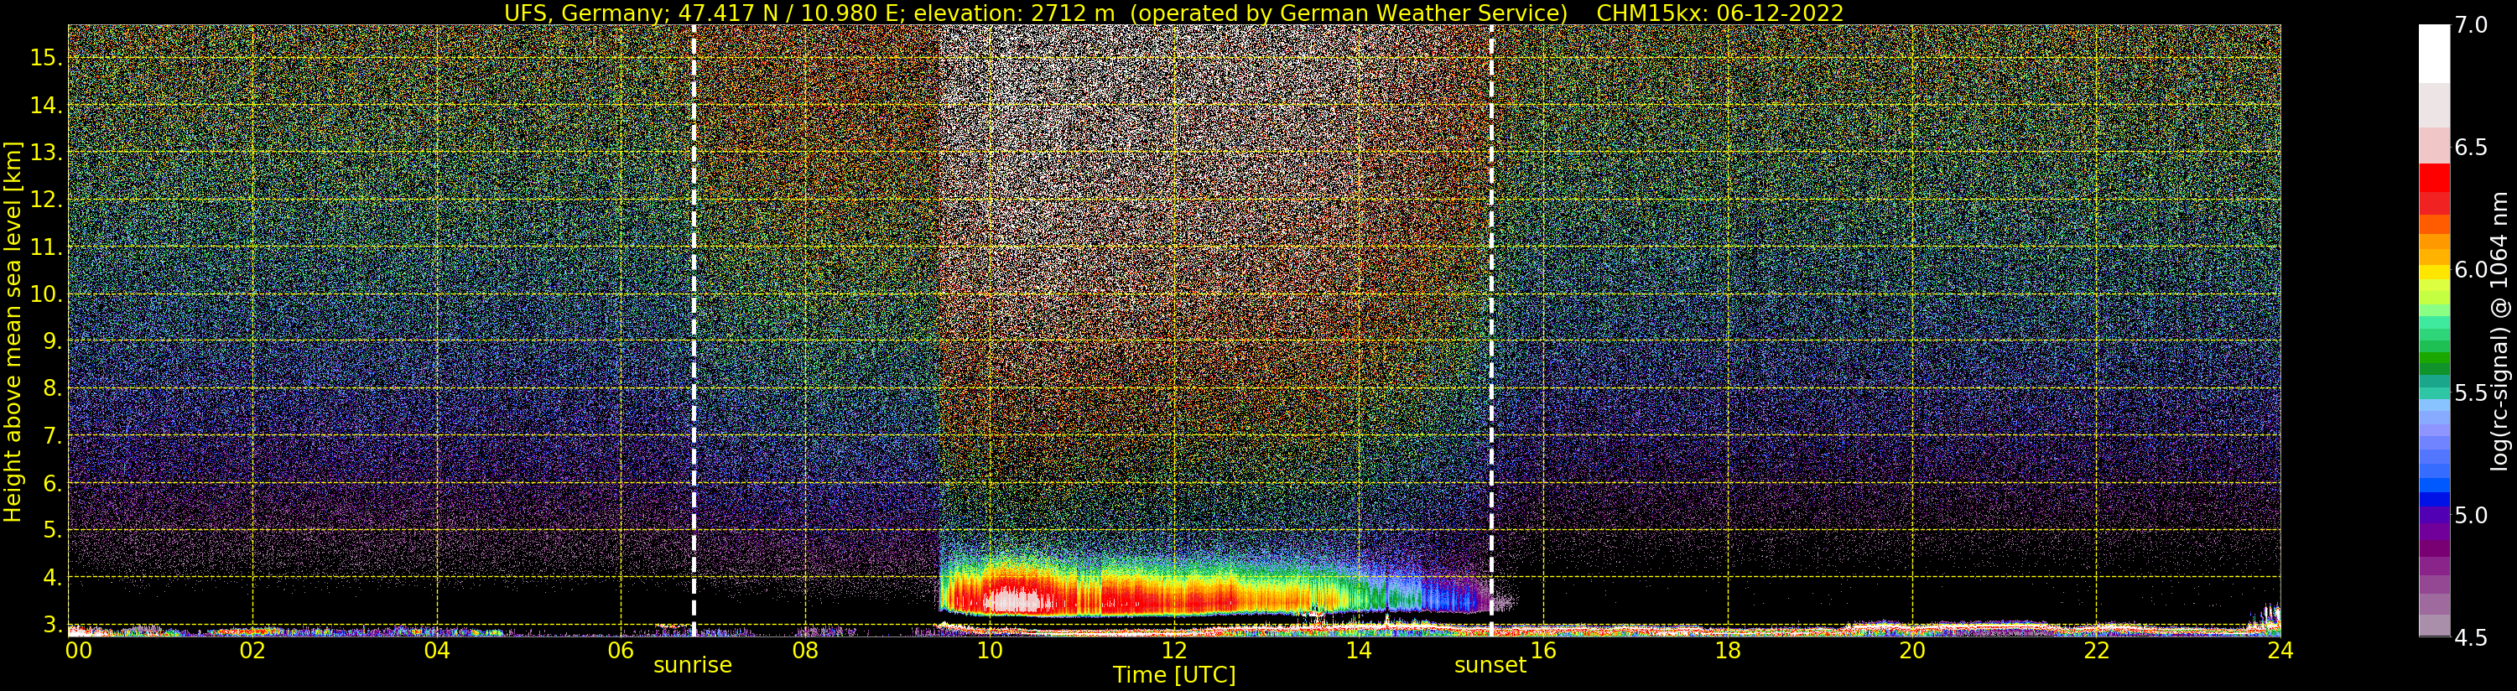Image resolution: width=2517 pixels, height=691 pixels.
Task: Select the 'Height above mean sea level [km]' label
Action: [13, 330]
